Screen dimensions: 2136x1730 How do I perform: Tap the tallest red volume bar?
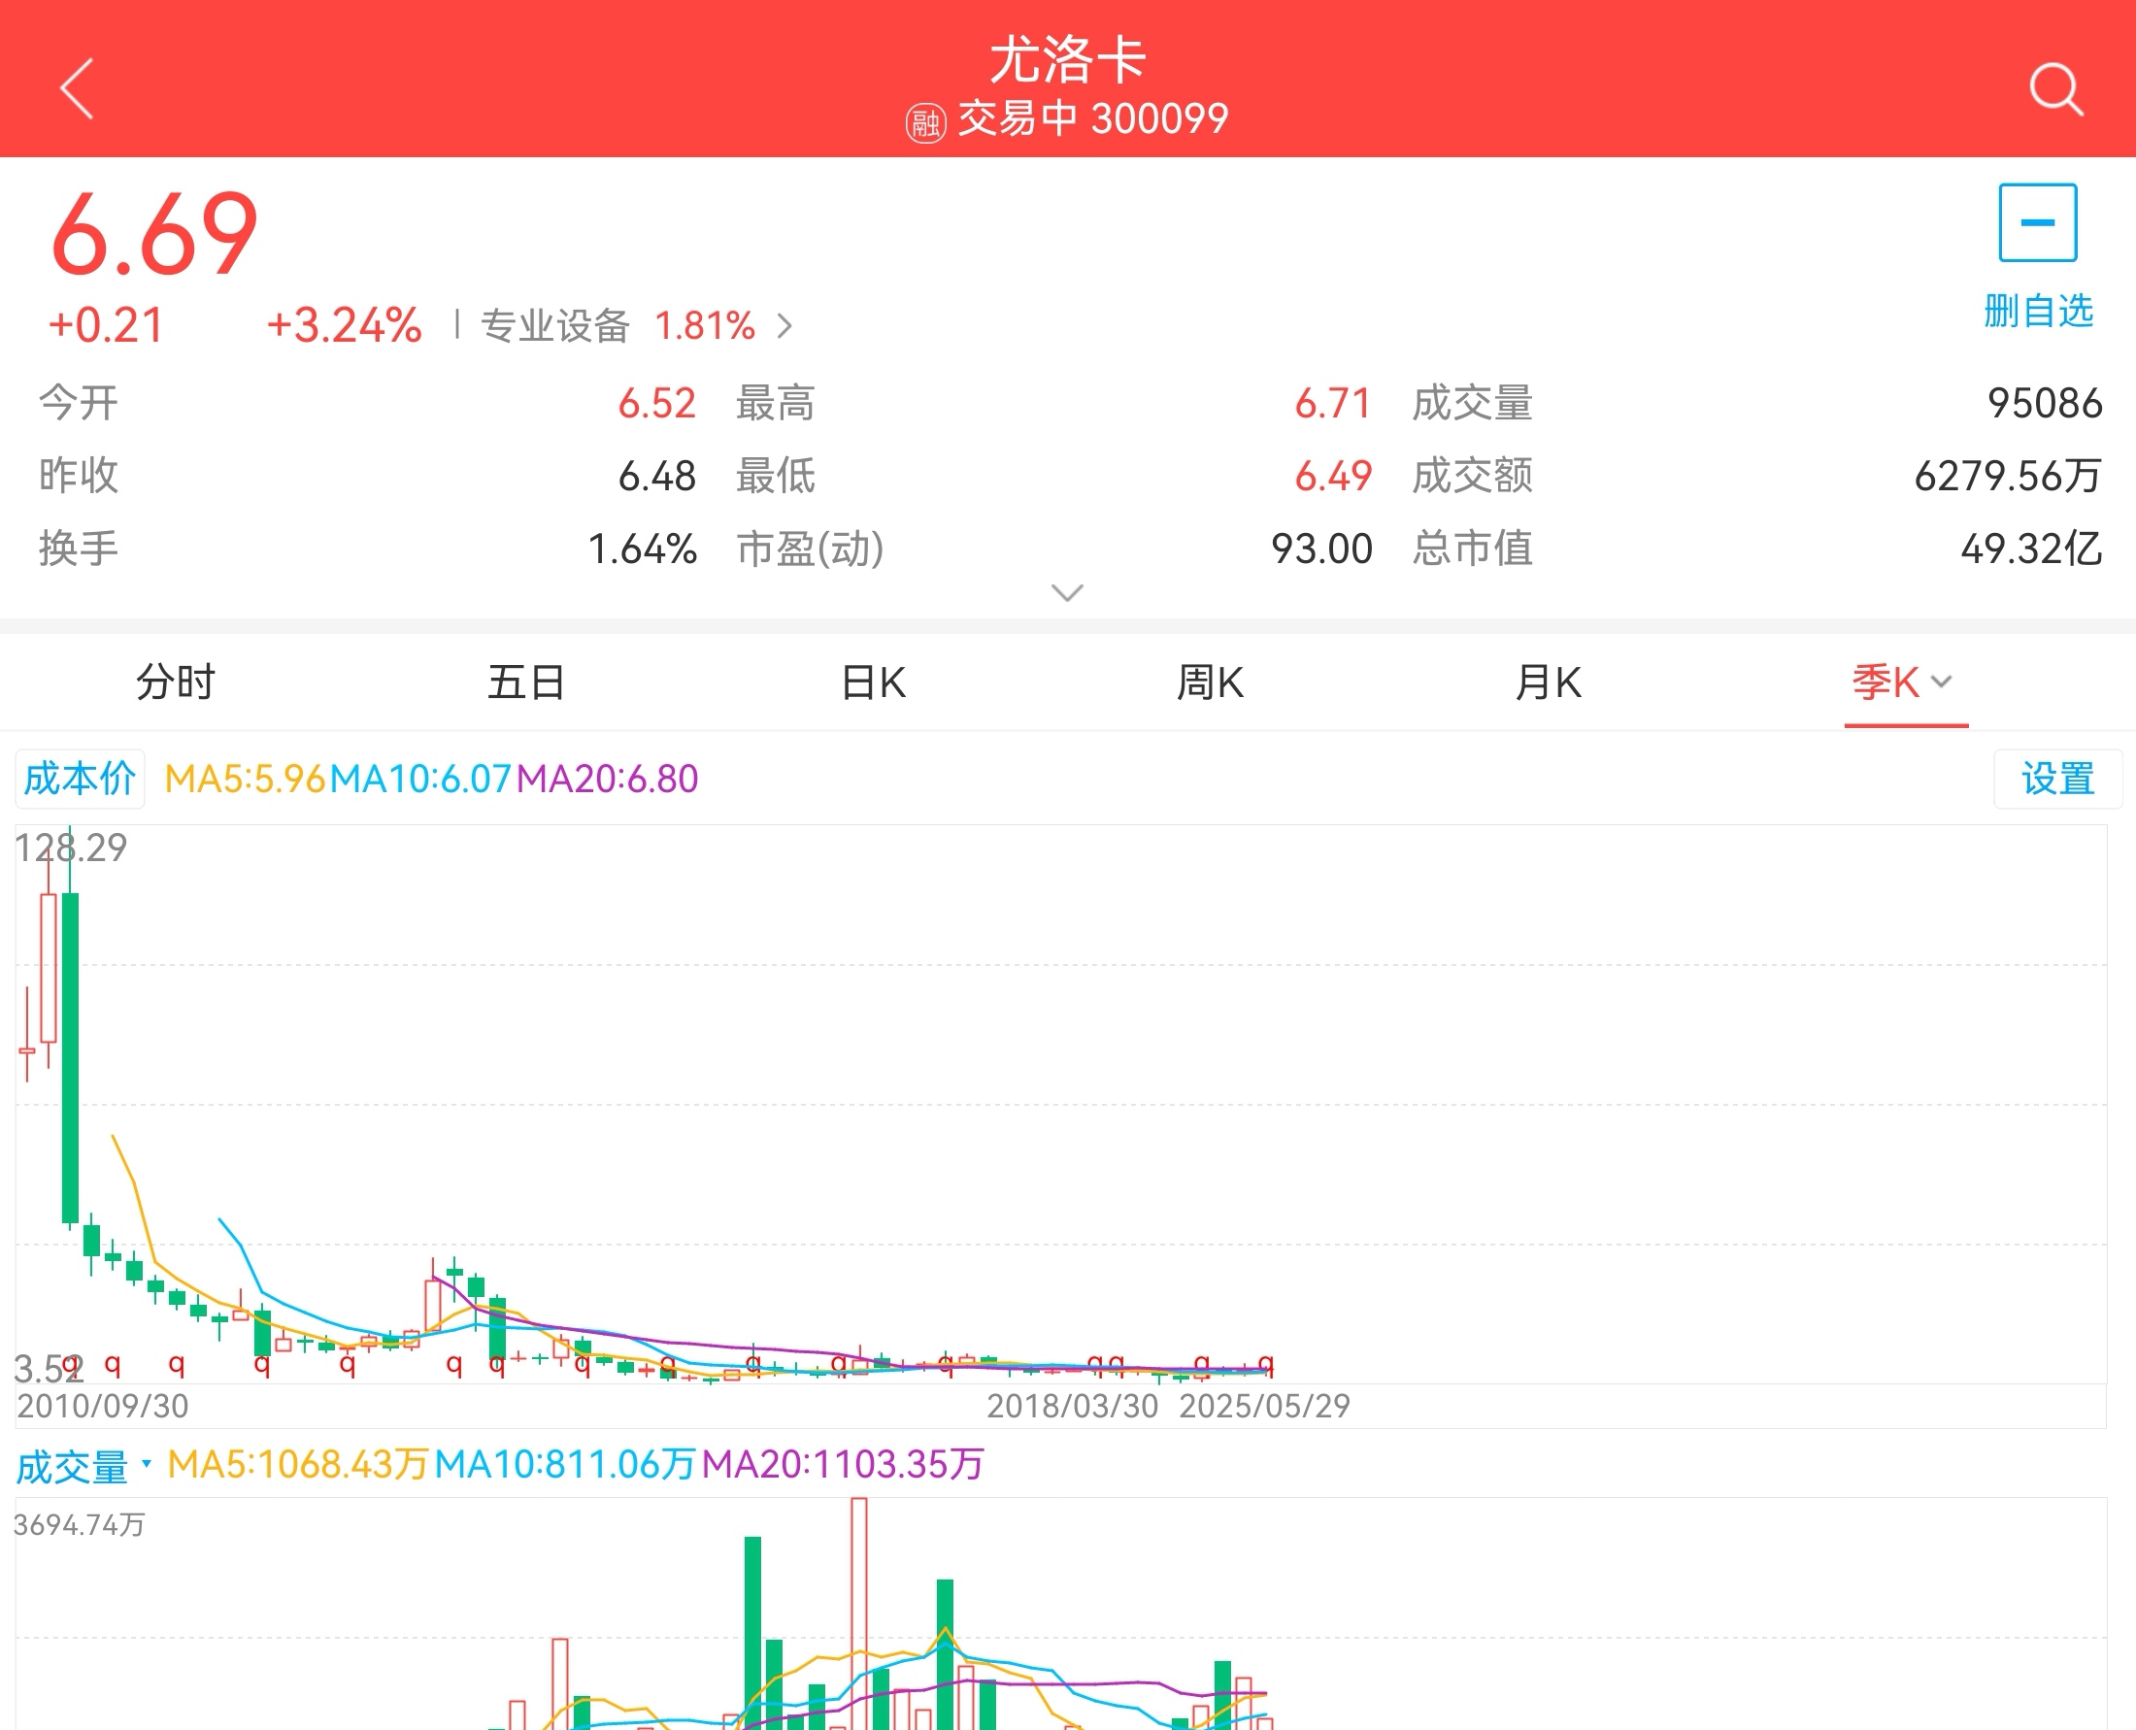(859, 1613)
